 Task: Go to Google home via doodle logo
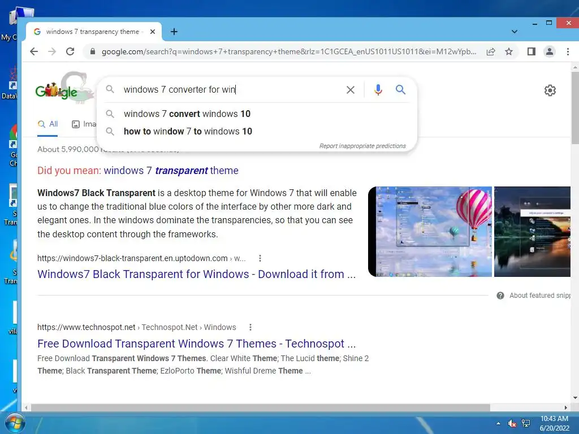(64, 88)
